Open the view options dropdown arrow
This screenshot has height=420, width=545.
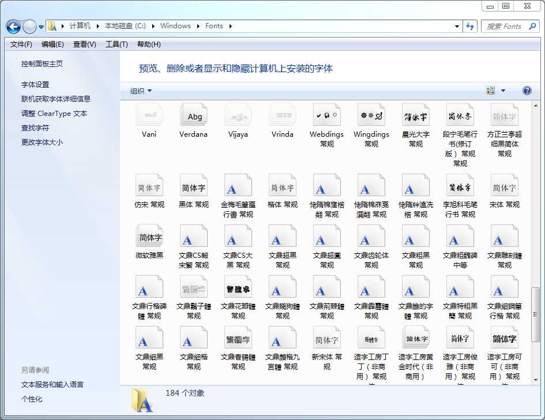pos(503,91)
